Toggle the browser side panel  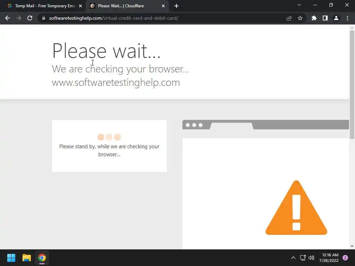[x=325, y=18]
